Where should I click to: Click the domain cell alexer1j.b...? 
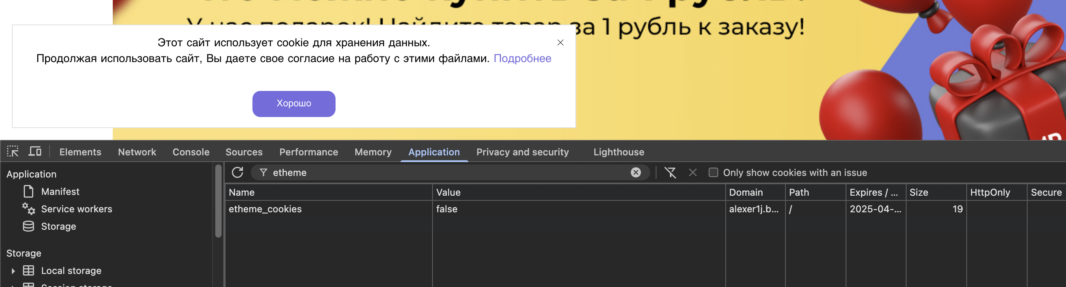(753, 209)
